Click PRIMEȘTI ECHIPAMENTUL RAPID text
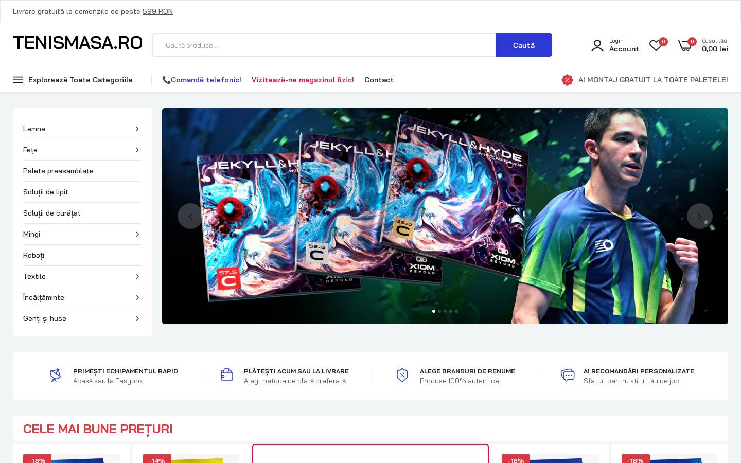The image size is (741, 463). 126,371
